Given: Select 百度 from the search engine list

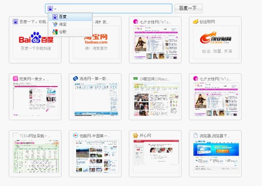Looking at the screenshot, I should point(70,17).
